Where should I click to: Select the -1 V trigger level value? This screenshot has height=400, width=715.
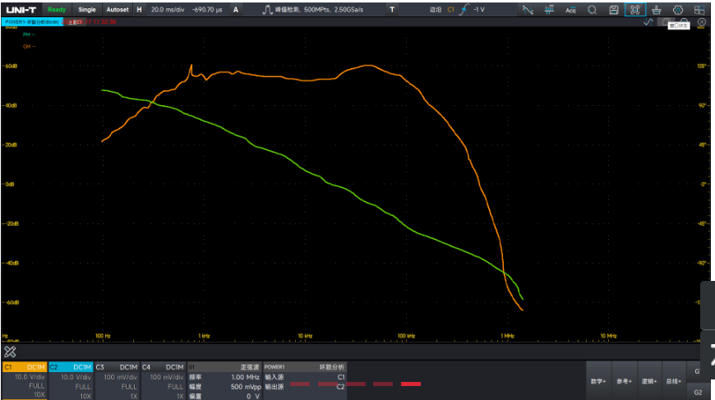tap(479, 10)
